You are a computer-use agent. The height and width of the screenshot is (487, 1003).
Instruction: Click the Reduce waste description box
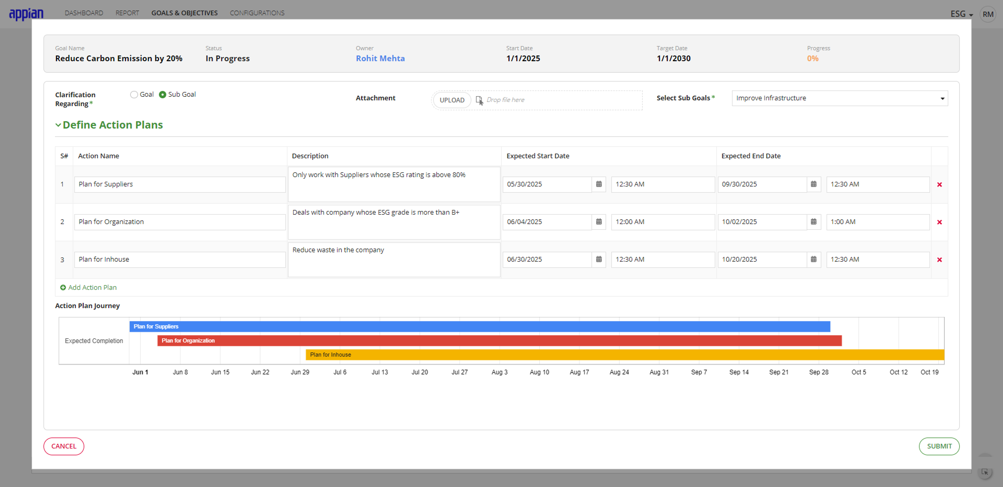(394, 259)
